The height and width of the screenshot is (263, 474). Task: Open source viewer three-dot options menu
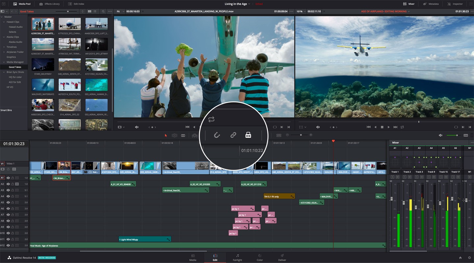291,12
